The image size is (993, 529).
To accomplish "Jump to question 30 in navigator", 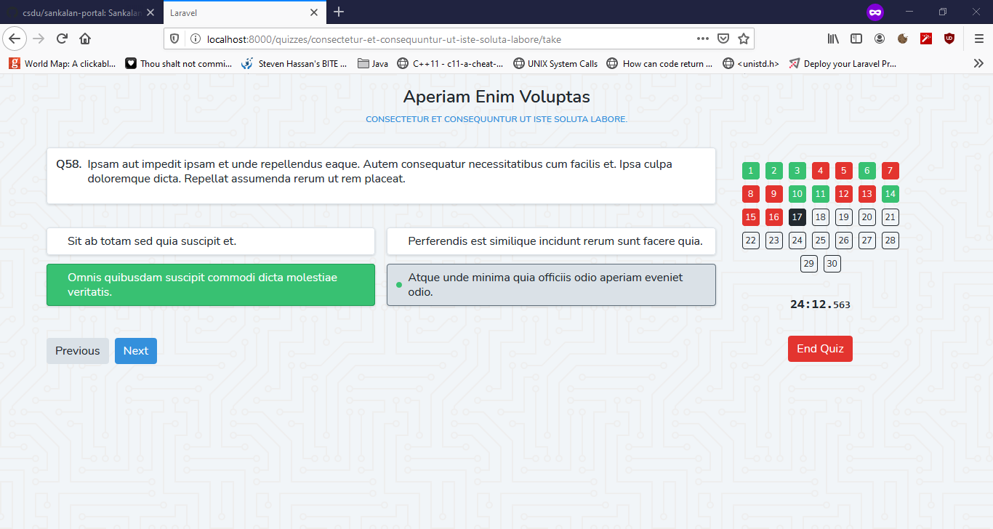I will [x=832, y=264].
